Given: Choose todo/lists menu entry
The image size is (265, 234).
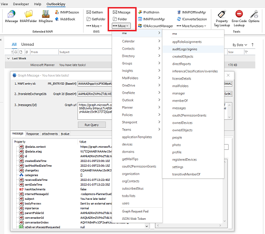Looking at the screenshot, I should [x=137, y=196].
